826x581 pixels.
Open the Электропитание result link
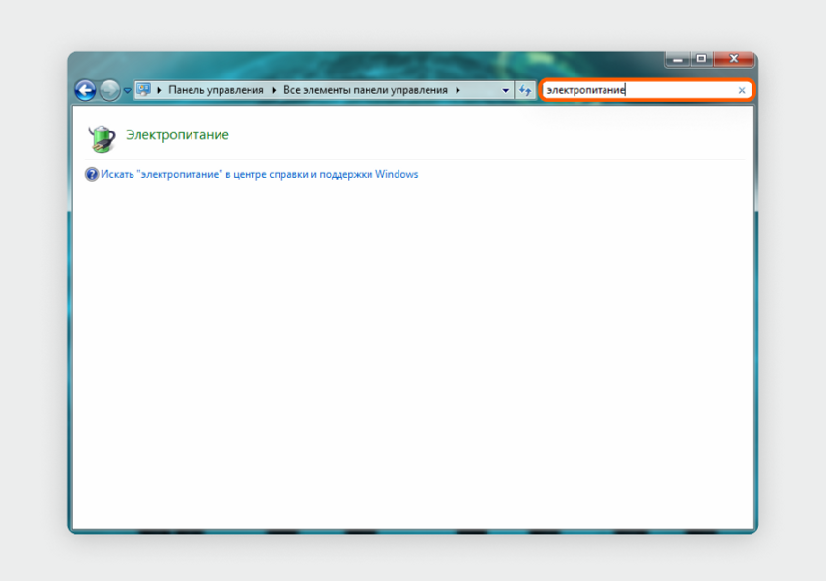(177, 134)
